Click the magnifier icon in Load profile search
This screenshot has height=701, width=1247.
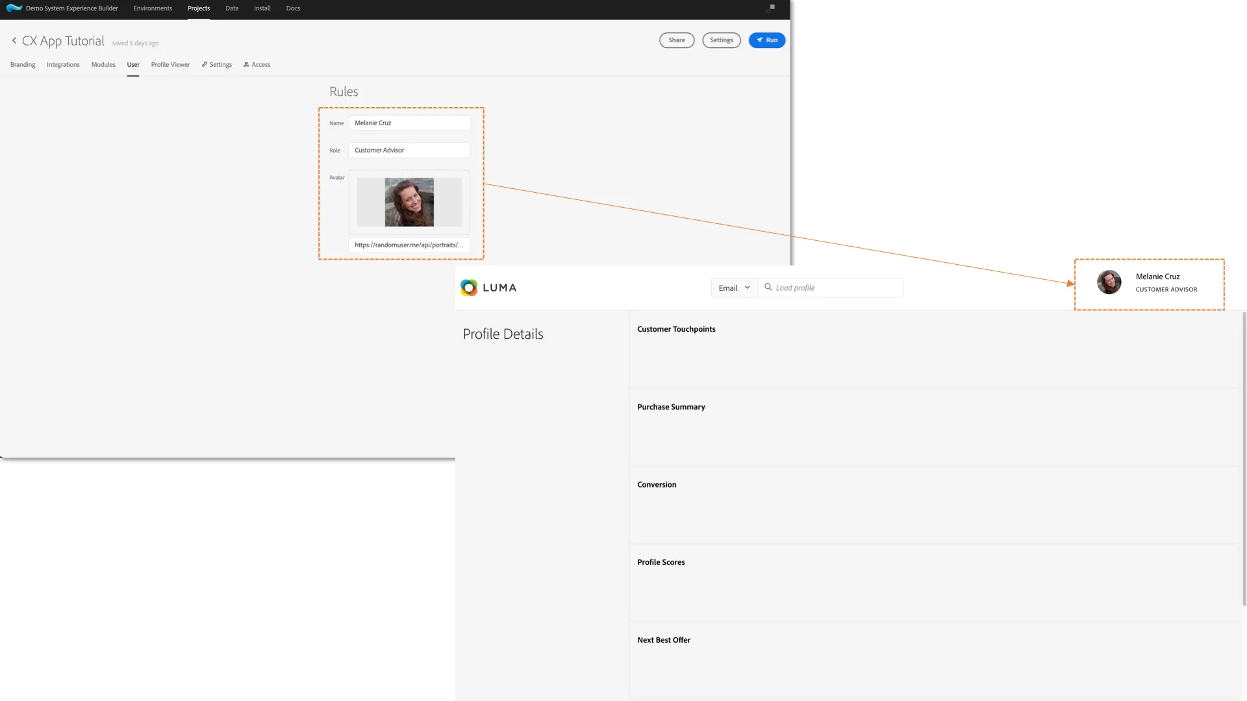pyautogui.click(x=768, y=287)
